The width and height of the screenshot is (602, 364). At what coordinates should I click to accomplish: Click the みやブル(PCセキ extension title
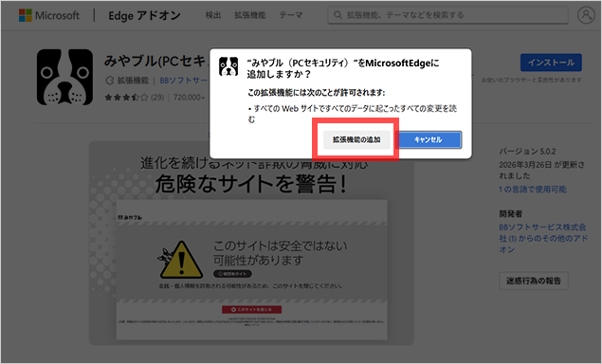155,61
